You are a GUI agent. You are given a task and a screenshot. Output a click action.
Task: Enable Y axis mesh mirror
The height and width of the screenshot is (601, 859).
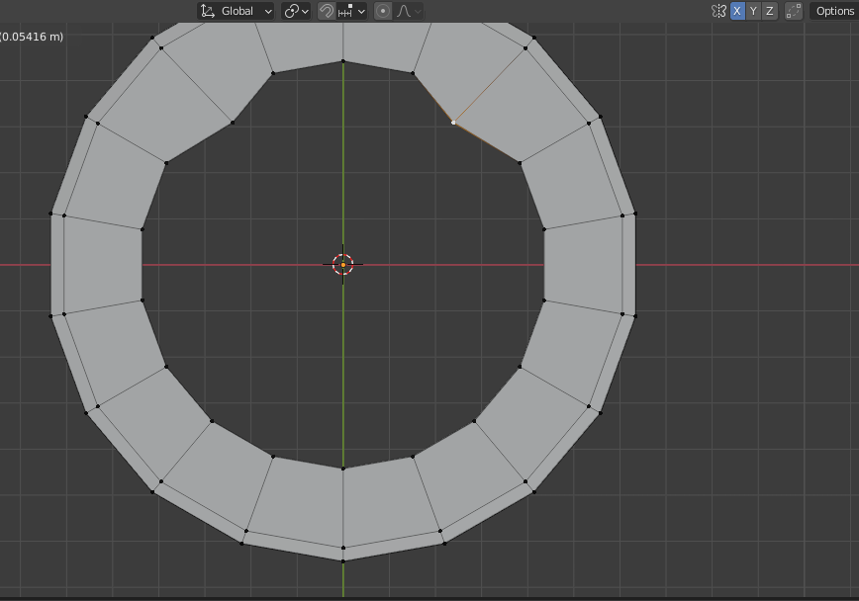pyautogui.click(x=753, y=11)
